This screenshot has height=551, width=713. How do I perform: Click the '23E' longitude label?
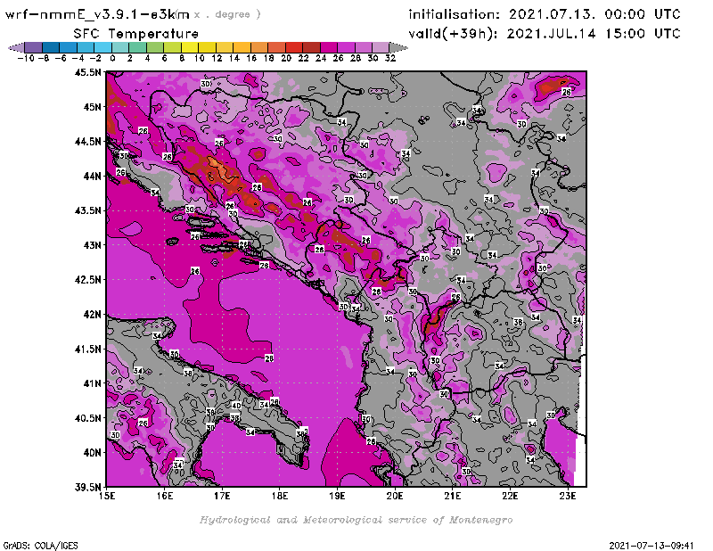[x=568, y=496]
